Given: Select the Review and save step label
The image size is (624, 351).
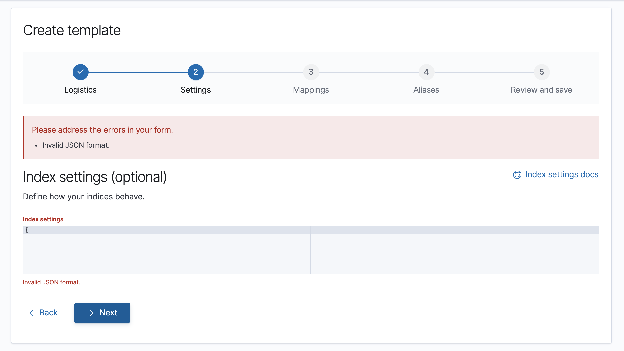Looking at the screenshot, I should pyautogui.click(x=542, y=90).
